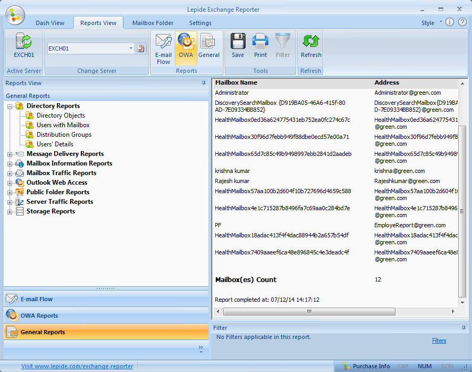Select the General Reports navigation section
Image resolution: width=472 pixels, height=372 pixels.
coord(106,332)
